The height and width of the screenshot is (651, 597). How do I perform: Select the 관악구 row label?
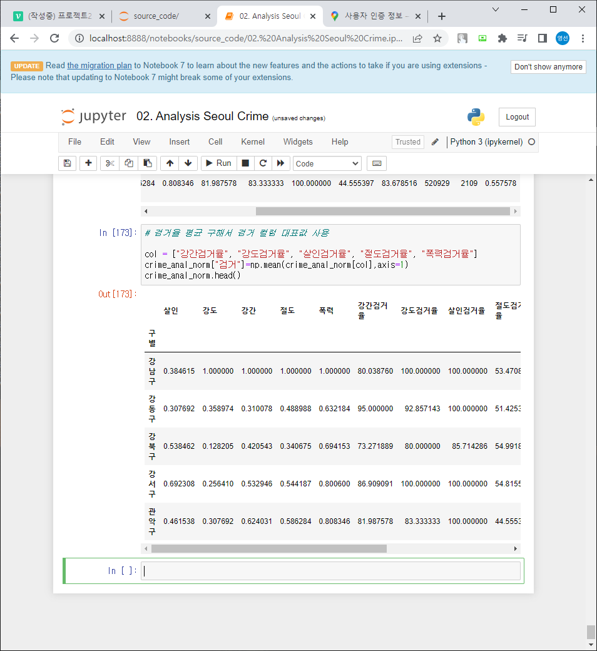click(152, 521)
